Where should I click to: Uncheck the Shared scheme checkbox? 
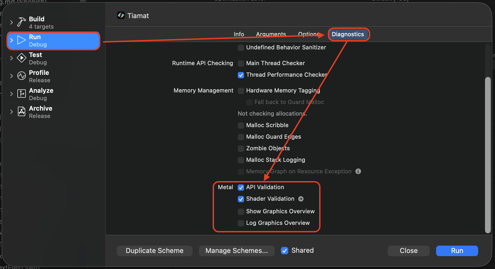(284, 251)
